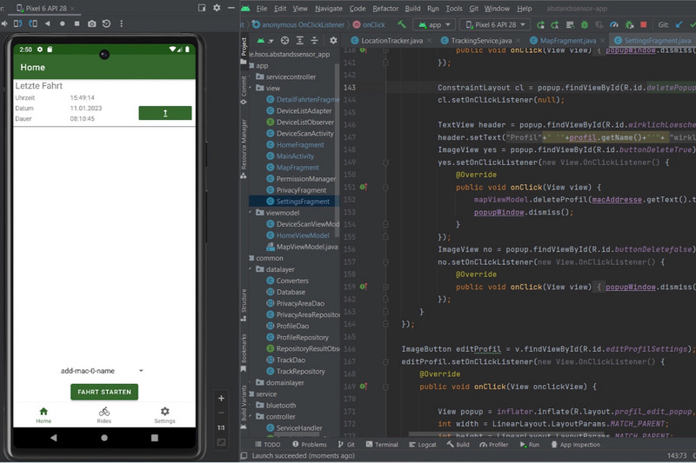
Task: Fold the code block at line 149
Action: click(385, 162)
